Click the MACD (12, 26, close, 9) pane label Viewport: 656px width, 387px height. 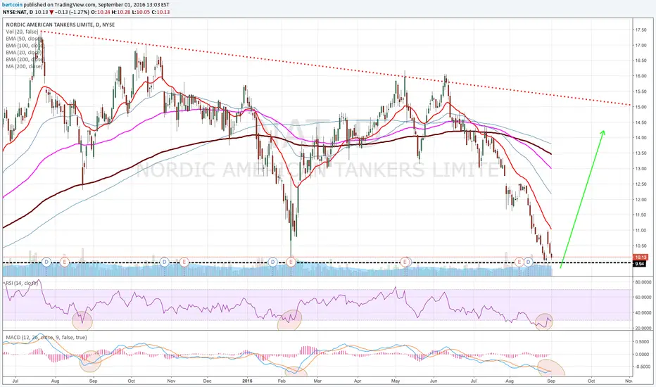[46, 337]
